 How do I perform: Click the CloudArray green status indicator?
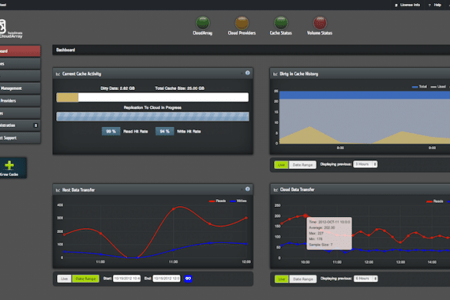click(x=202, y=22)
